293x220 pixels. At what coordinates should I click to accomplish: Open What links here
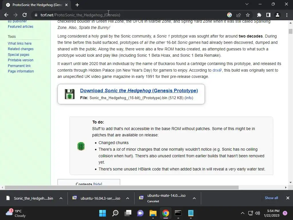[20, 44]
